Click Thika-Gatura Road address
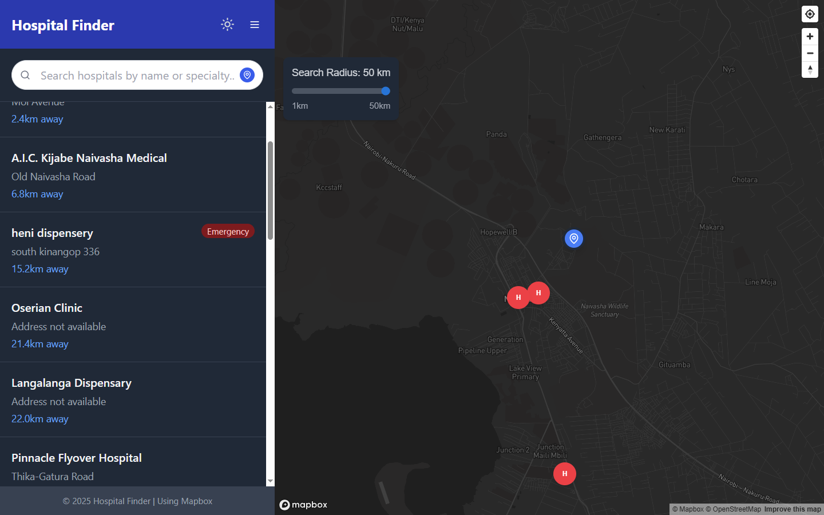Screen dimensions: 824x515 (x=53, y=477)
